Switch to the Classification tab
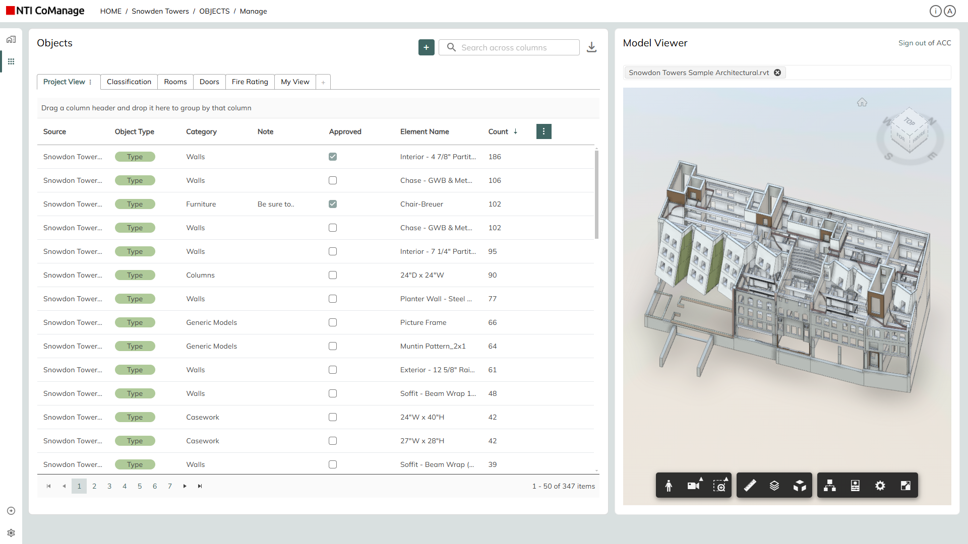968x544 pixels. [129, 82]
